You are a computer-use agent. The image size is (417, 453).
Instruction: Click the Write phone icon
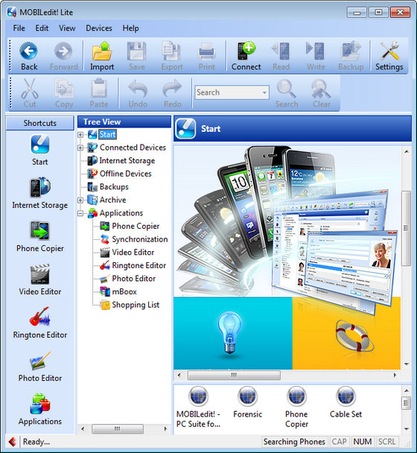point(315,51)
